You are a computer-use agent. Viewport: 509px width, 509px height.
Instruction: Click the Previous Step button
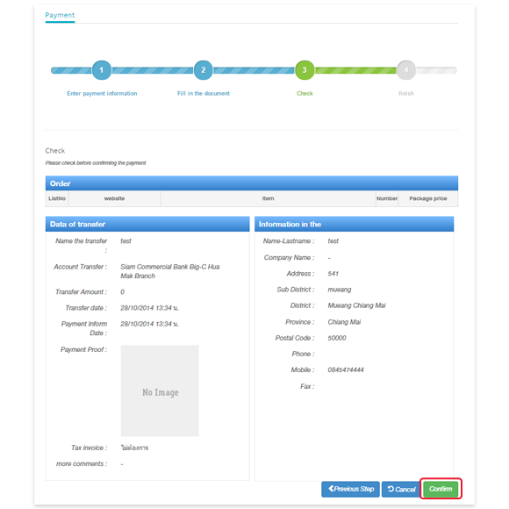point(350,489)
